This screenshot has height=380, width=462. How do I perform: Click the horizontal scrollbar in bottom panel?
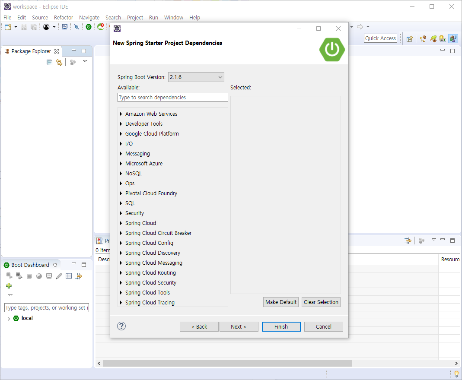(227, 364)
